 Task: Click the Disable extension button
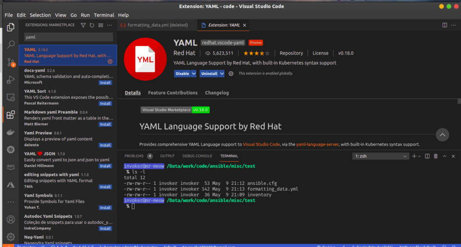(182, 73)
